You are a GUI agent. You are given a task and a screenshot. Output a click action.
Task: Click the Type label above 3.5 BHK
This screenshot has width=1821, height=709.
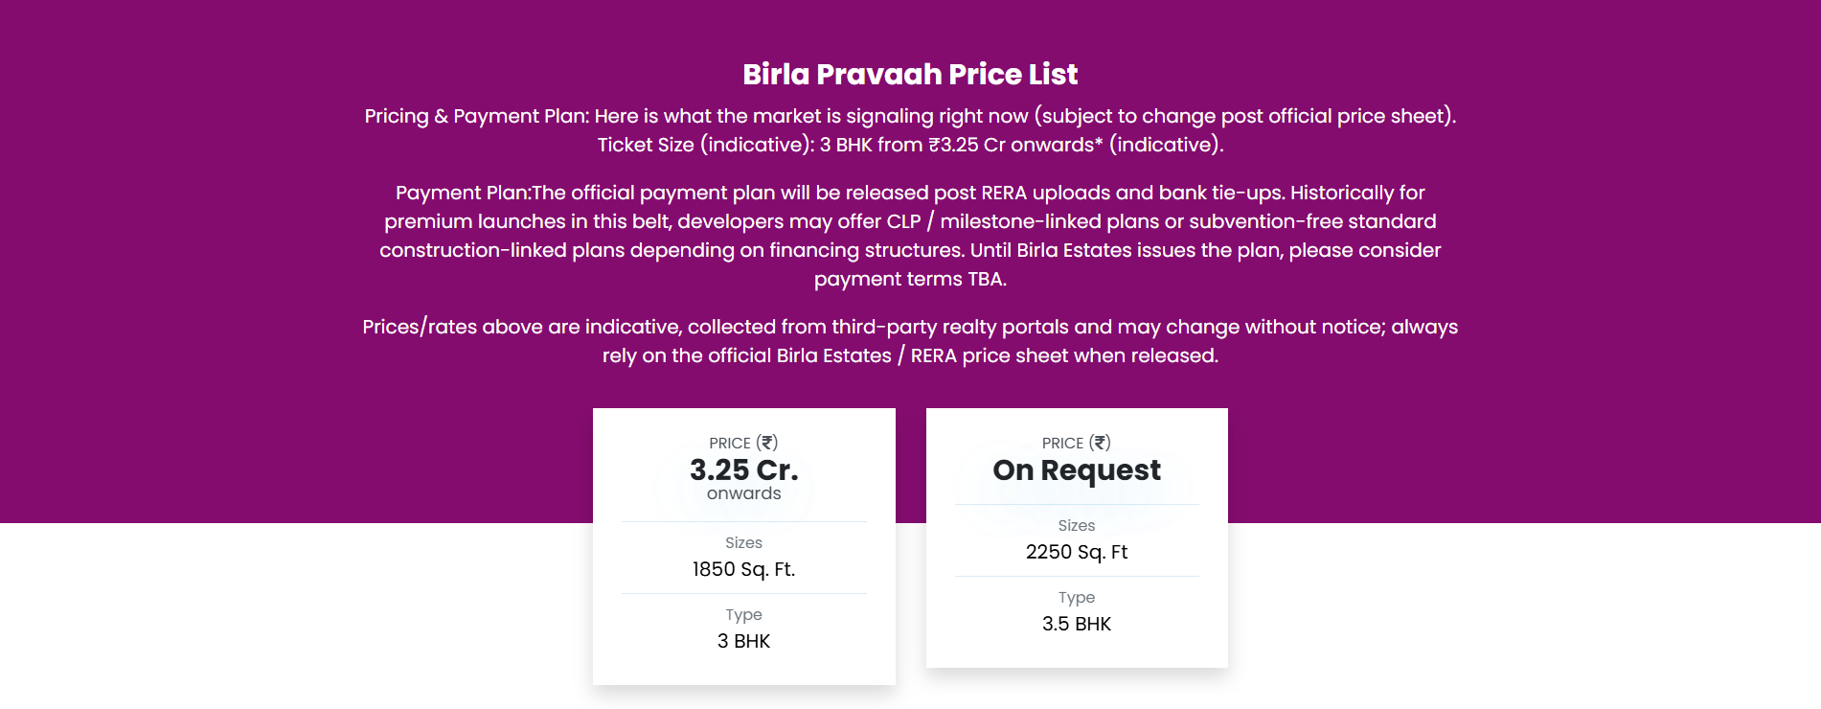[1076, 597]
